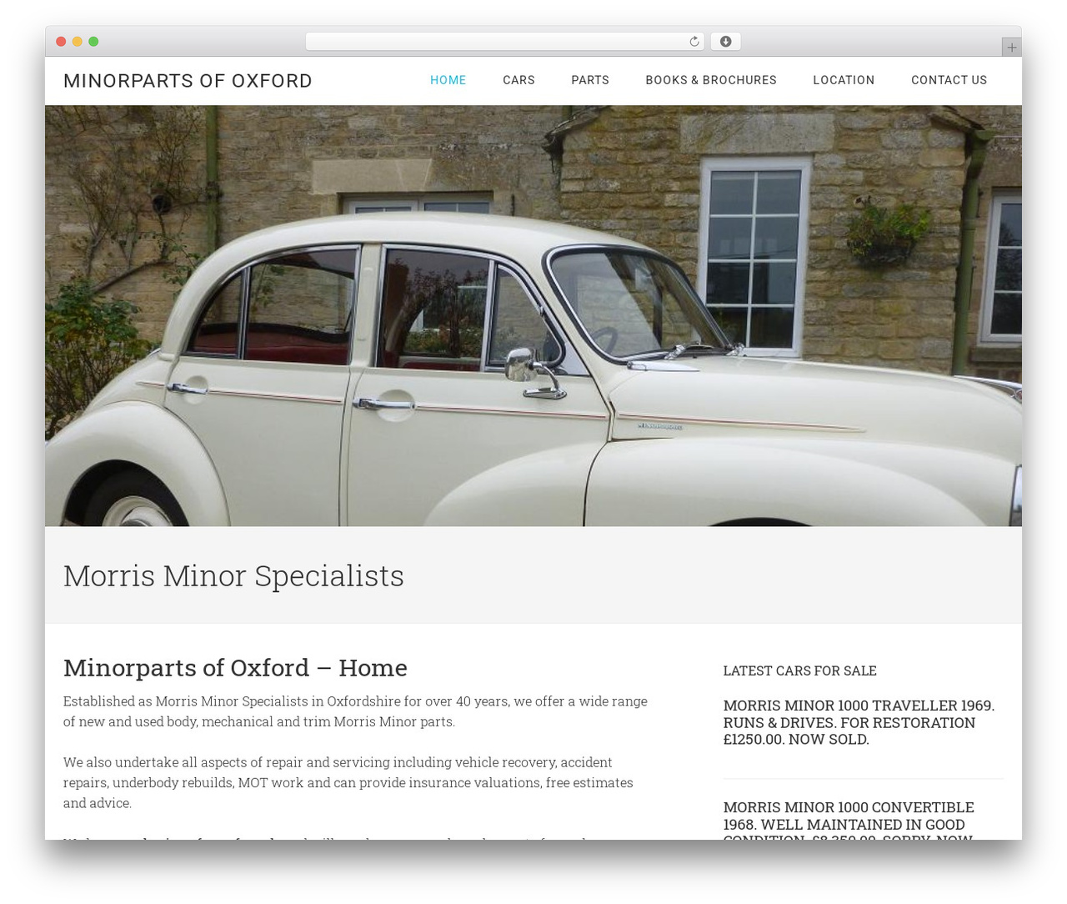Click the paragraph starting 'Established as Morris Minor'
The width and height of the screenshot is (1067, 904).
(x=355, y=711)
